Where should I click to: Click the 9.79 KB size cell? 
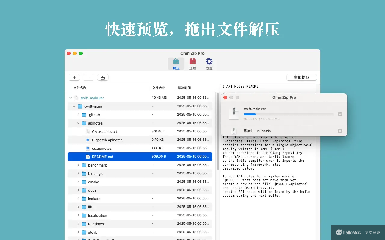pos(158,139)
